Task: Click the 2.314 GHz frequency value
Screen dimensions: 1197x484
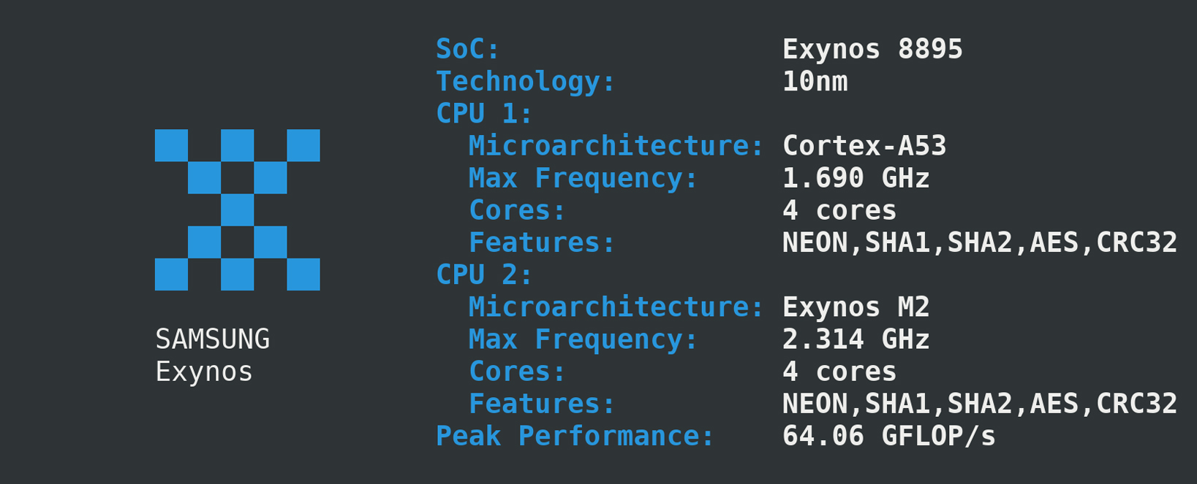Action: (856, 339)
